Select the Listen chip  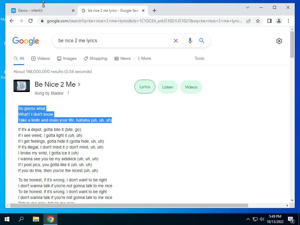(x=168, y=87)
